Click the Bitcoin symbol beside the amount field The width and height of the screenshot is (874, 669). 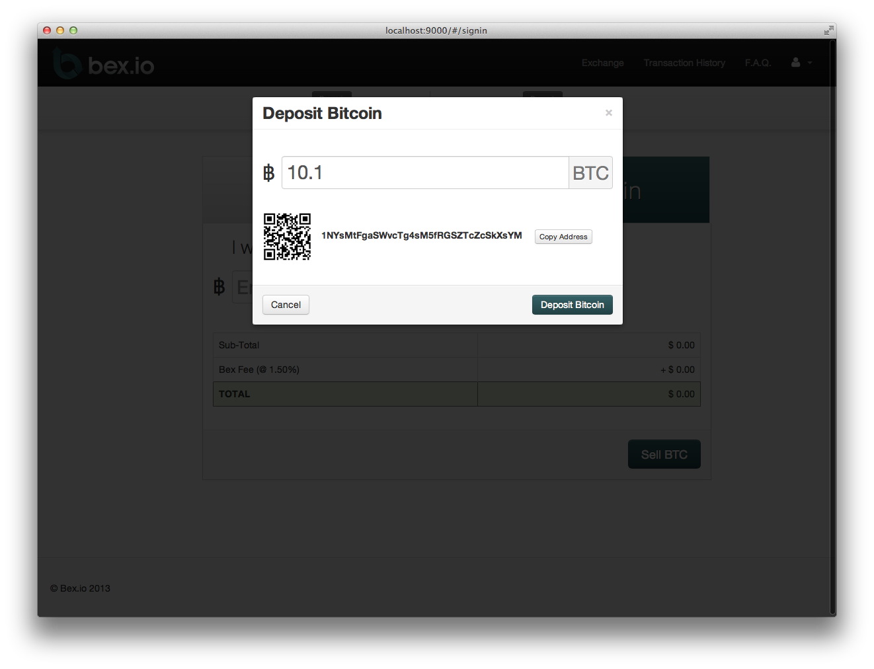268,173
